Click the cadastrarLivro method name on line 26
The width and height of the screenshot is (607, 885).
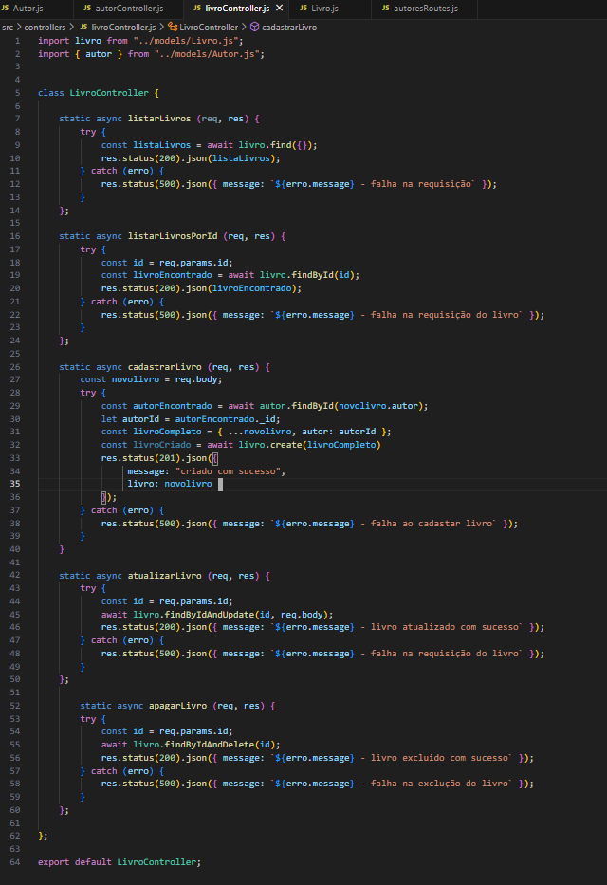coord(164,367)
